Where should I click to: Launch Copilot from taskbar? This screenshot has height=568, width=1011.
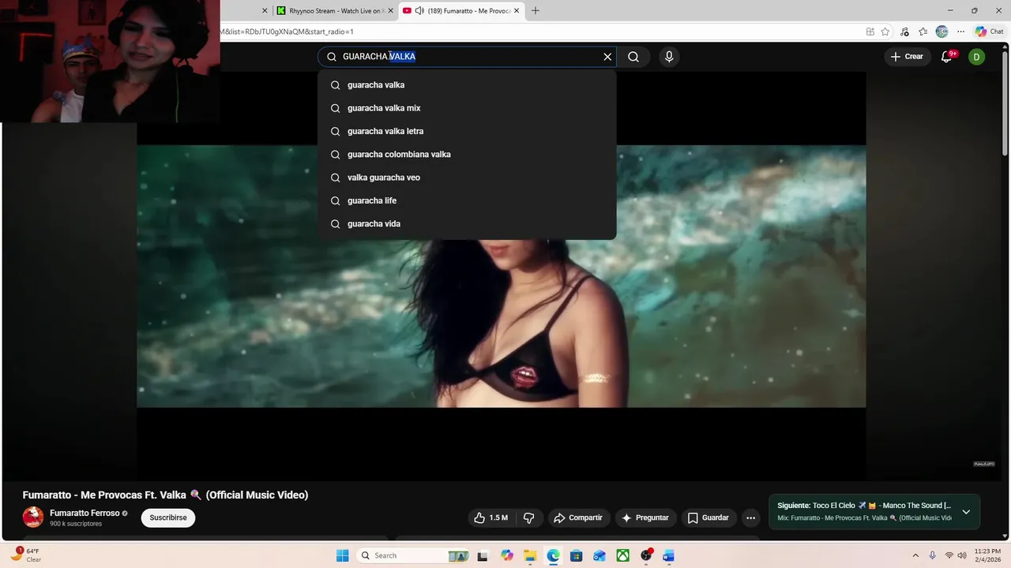[x=507, y=555]
